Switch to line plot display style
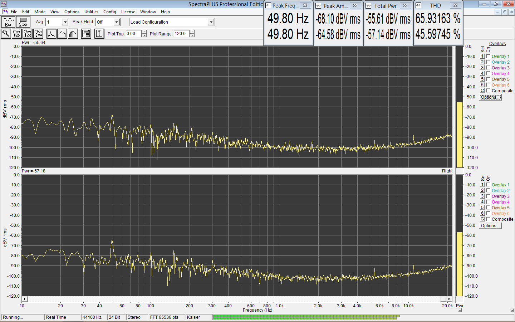515x322 pixels. [x=51, y=34]
